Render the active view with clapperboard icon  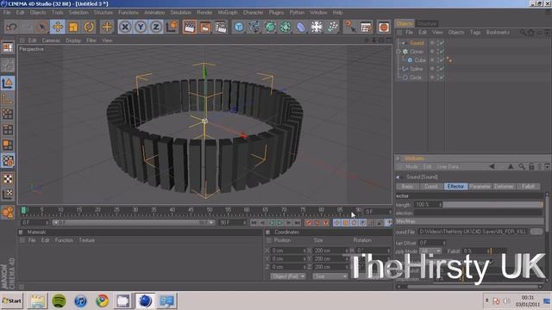tap(190, 27)
